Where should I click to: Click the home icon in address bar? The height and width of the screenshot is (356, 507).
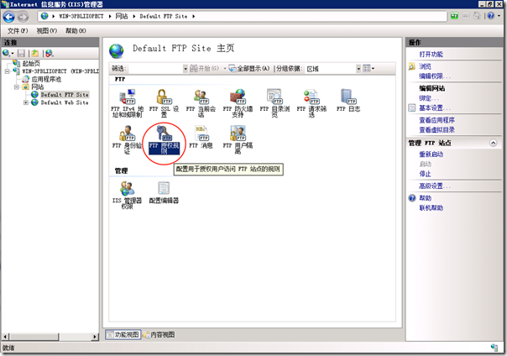click(477, 16)
